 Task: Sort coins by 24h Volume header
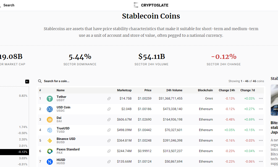tap(174, 90)
